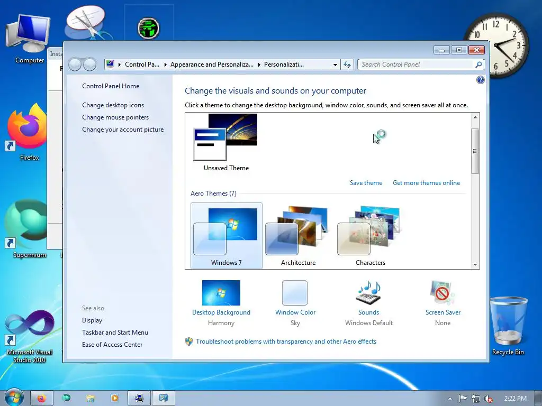Open Windows Explorer from the taskbar
Image resolution: width=542 pixels, height=406 pixels.
point(91,399)
